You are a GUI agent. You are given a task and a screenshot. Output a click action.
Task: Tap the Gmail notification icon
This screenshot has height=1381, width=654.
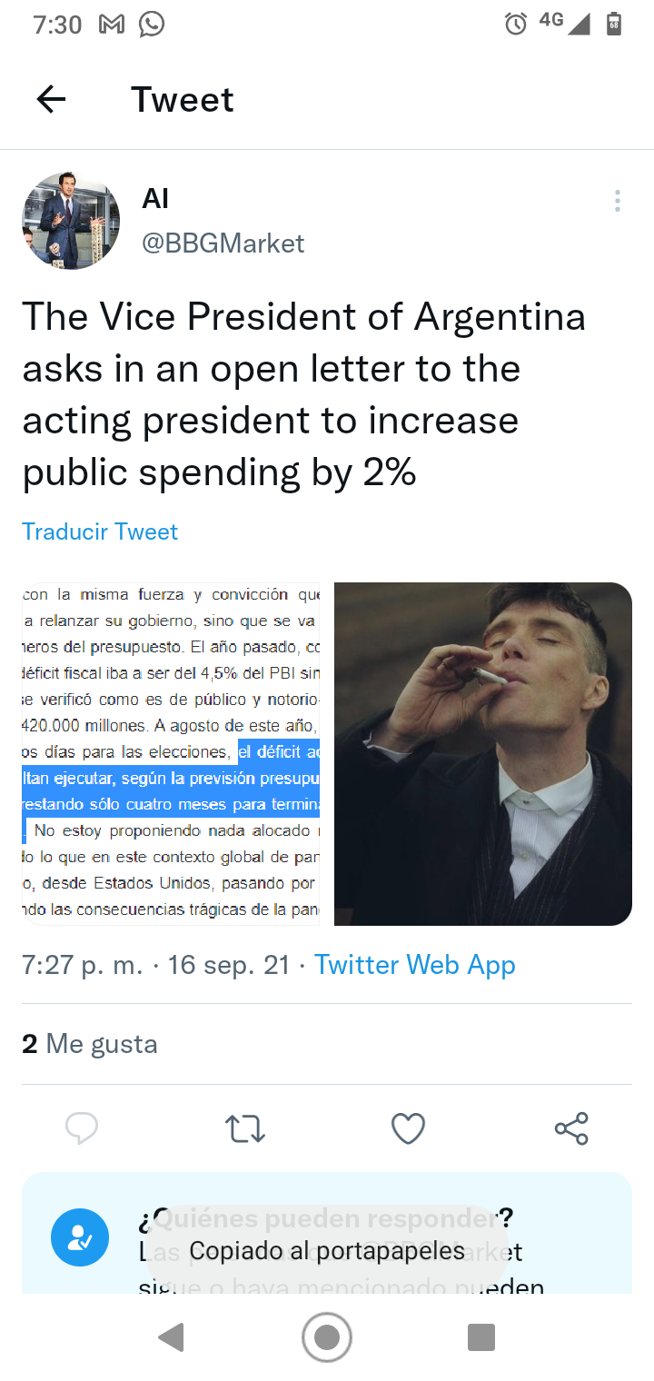pos(111,25)
